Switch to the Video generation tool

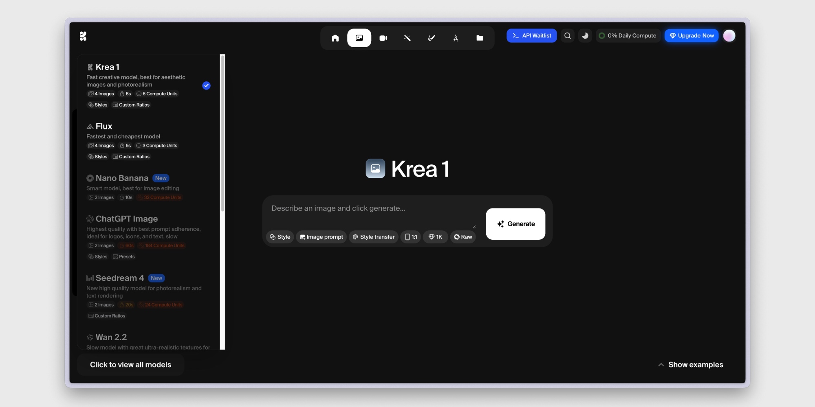383,38
